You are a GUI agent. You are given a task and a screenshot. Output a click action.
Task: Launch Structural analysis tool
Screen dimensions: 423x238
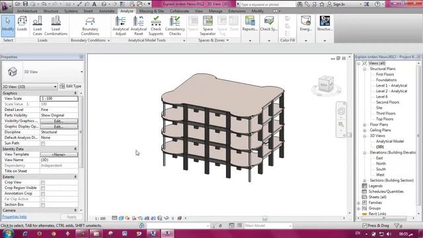click(325, 24)
